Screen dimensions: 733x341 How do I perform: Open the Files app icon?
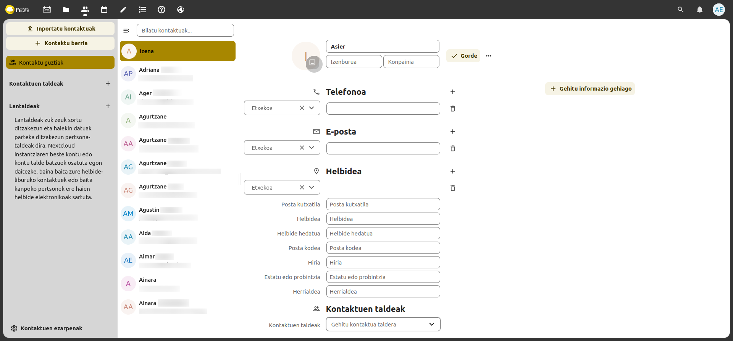[66, 10]
